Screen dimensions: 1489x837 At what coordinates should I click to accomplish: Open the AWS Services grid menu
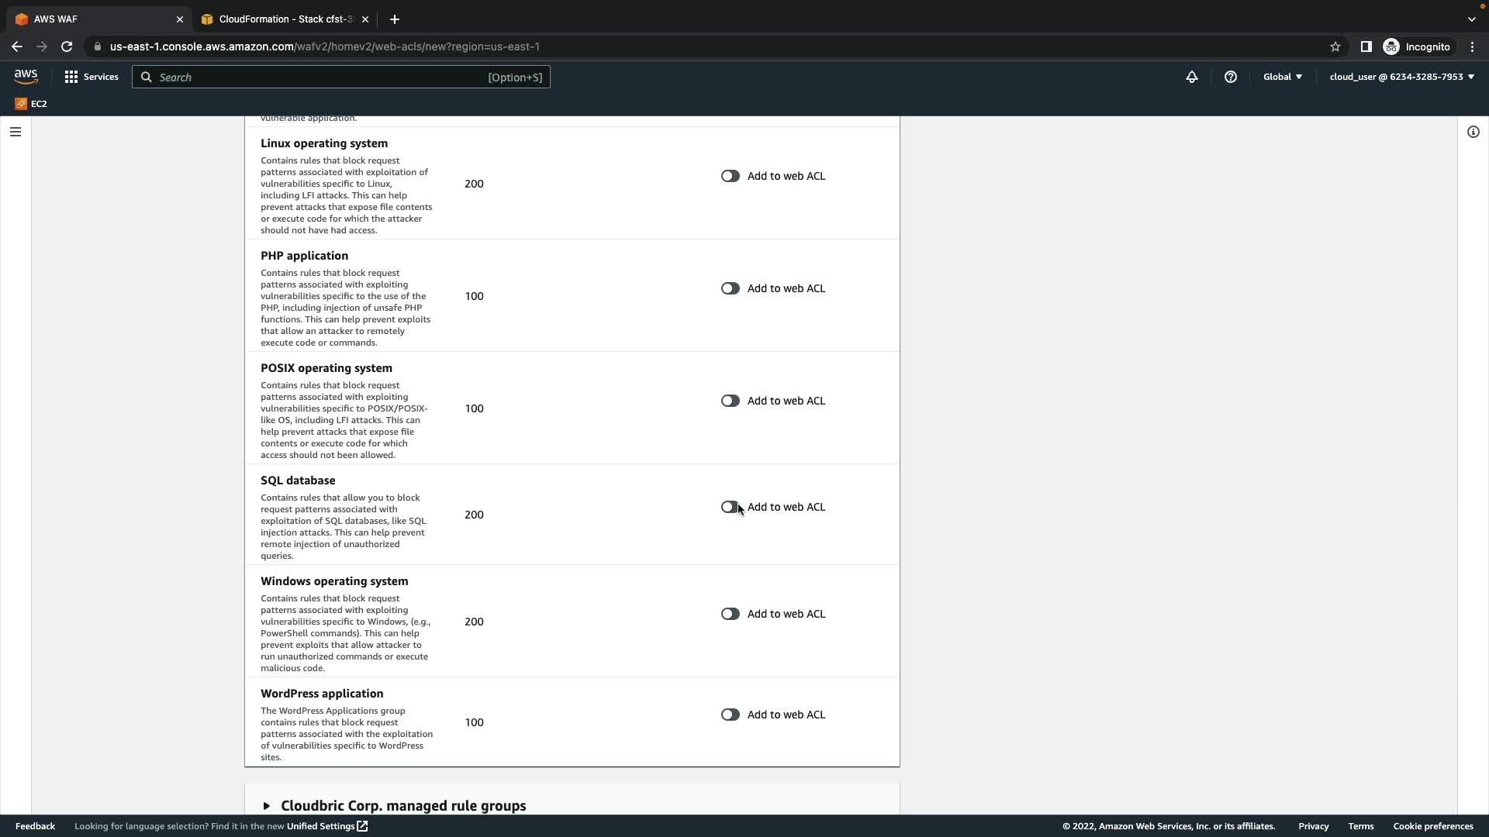click(92, 77)
